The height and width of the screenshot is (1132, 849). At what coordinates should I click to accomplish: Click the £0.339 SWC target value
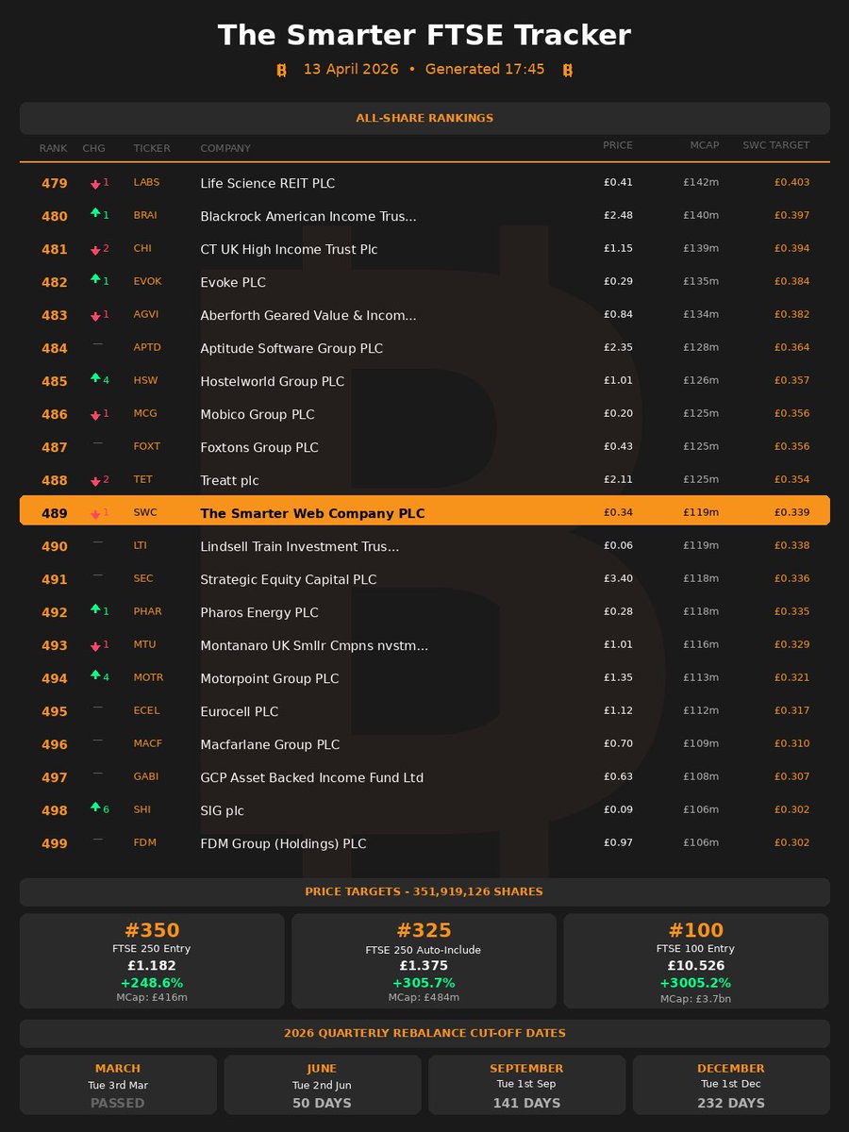(x=791, y=512)
